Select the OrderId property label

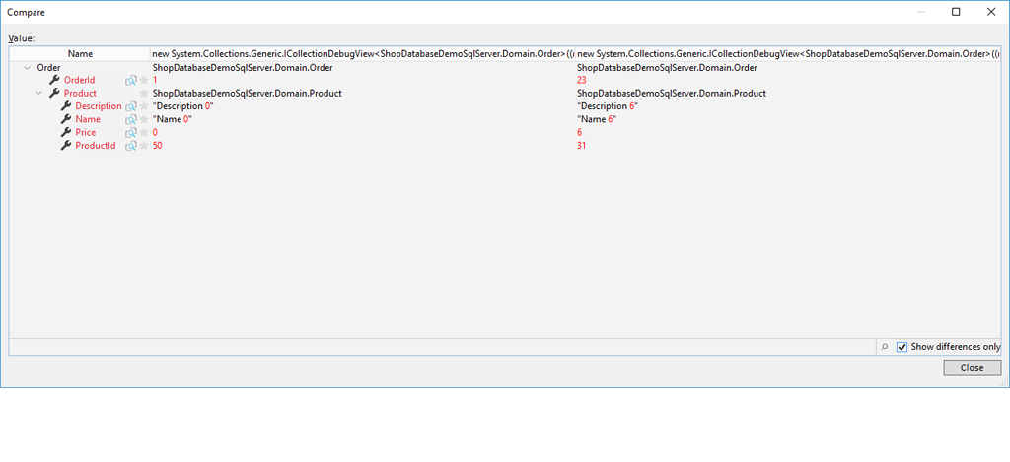coord(79,81)
